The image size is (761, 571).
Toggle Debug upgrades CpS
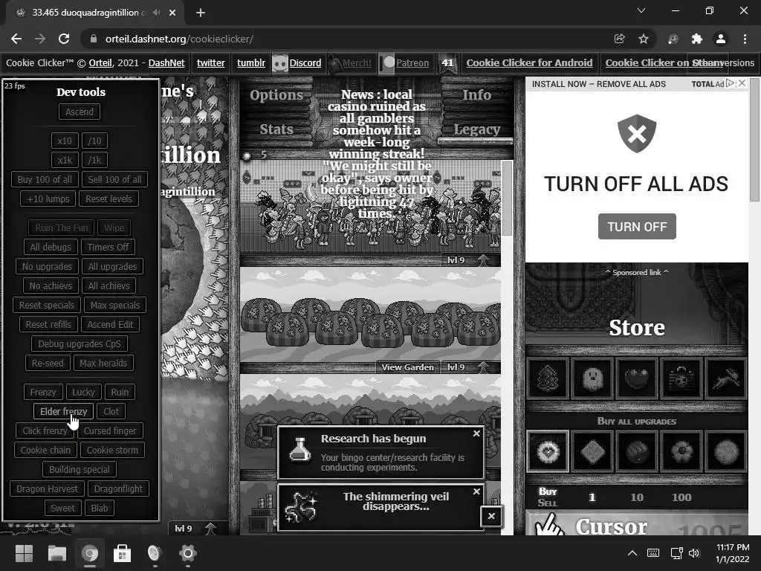pyautogui.click(x=79, y=343)
